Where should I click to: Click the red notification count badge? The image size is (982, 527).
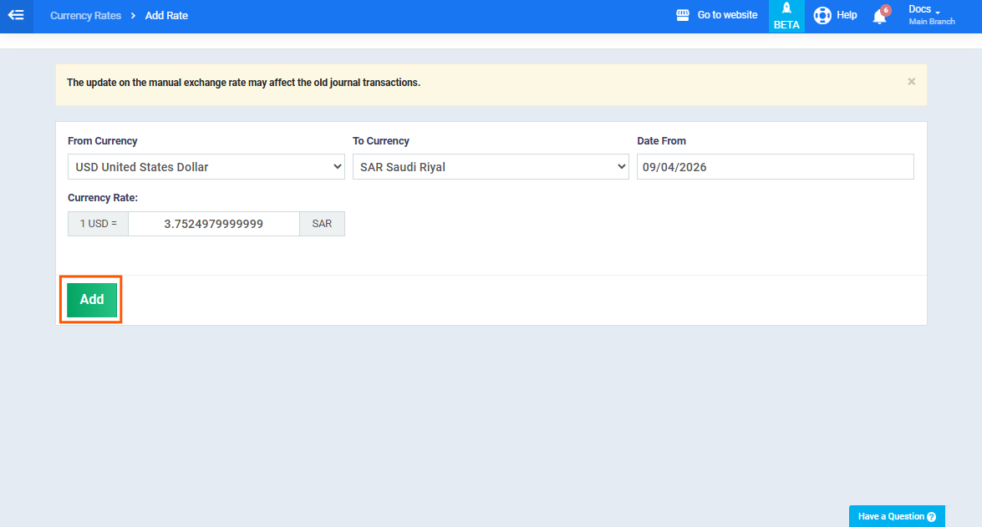pos(886,10)
